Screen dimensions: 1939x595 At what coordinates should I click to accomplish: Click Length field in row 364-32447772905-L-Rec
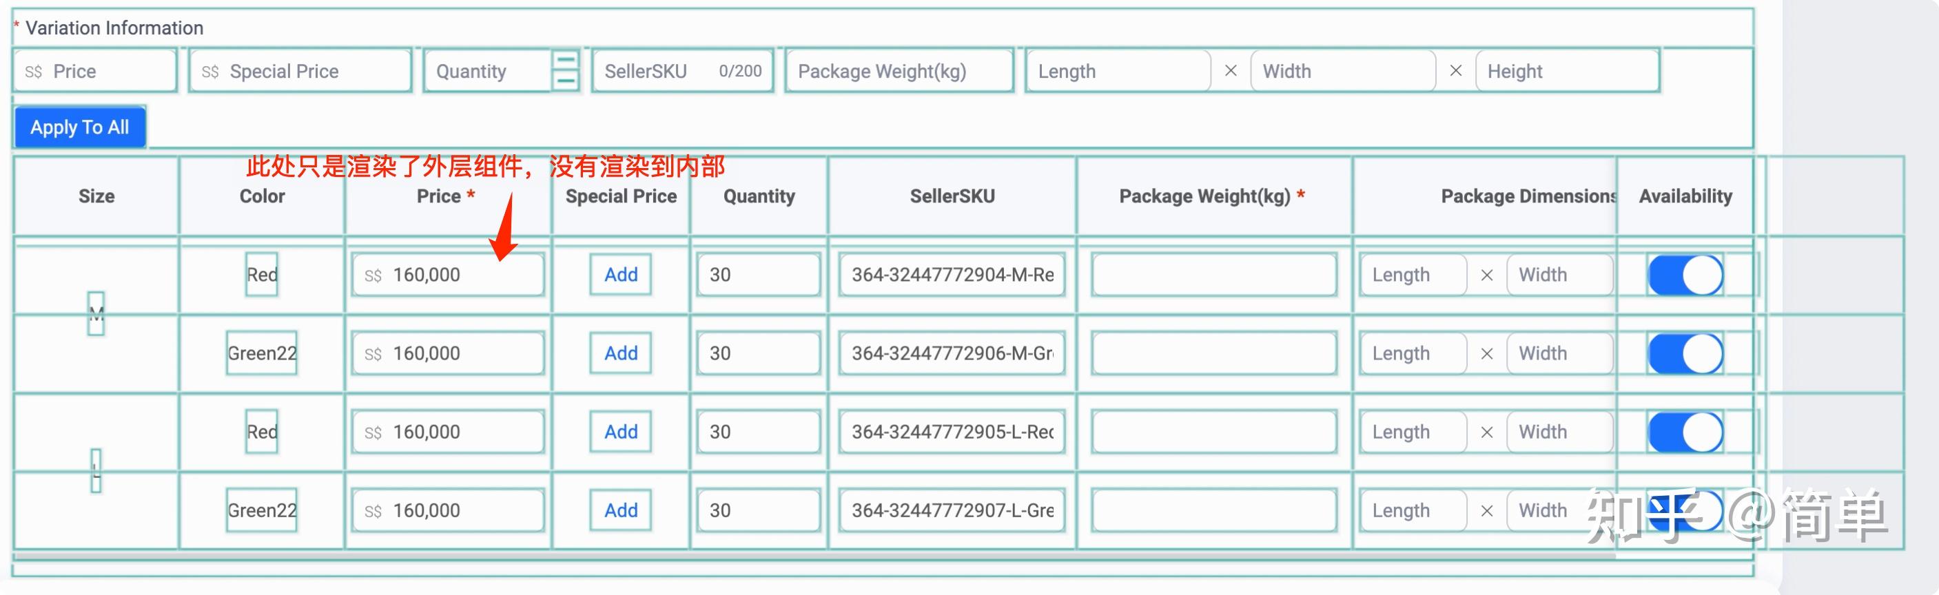[1414, 432]
